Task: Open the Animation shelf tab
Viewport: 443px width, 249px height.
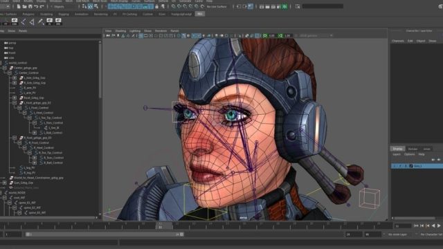Action: (x=82, y=14)
